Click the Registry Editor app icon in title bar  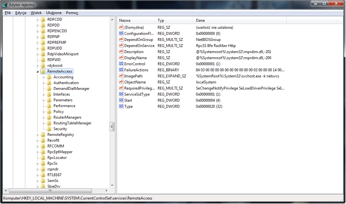5,4
